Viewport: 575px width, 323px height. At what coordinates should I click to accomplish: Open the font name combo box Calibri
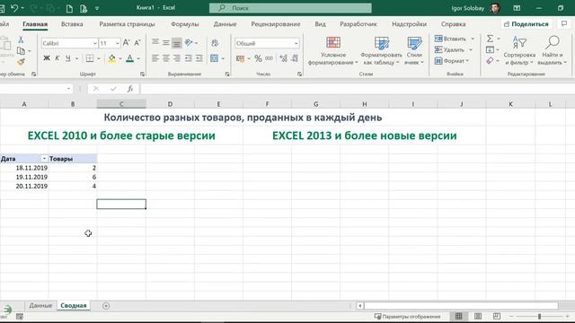click(69, 43)
